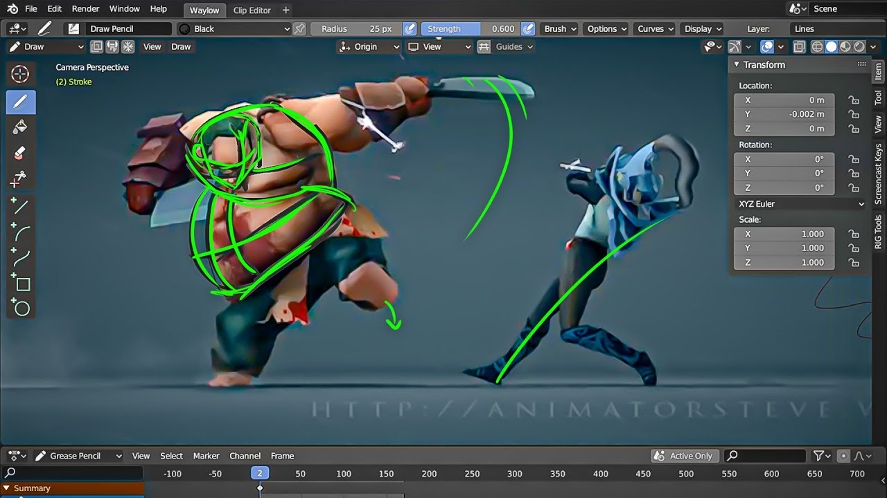Click the Strength brush setting
Image resolution: width=887 pixels, height=498 pixels.
[x=450, y=28]
